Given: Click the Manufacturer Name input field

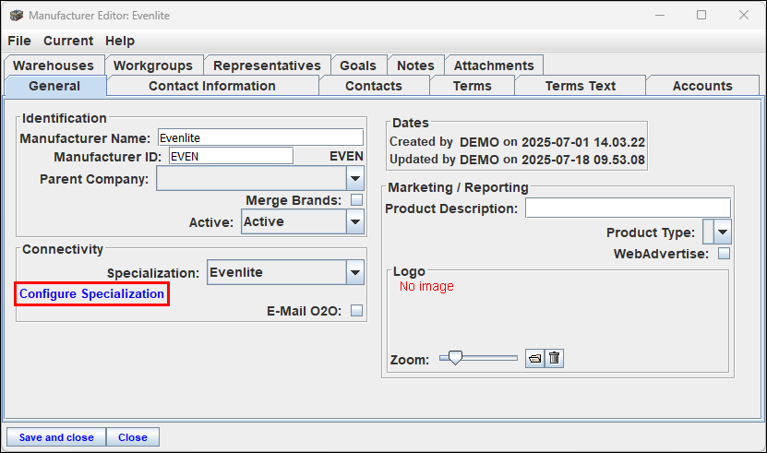Looking at the screenshot, I should point(260,138).
